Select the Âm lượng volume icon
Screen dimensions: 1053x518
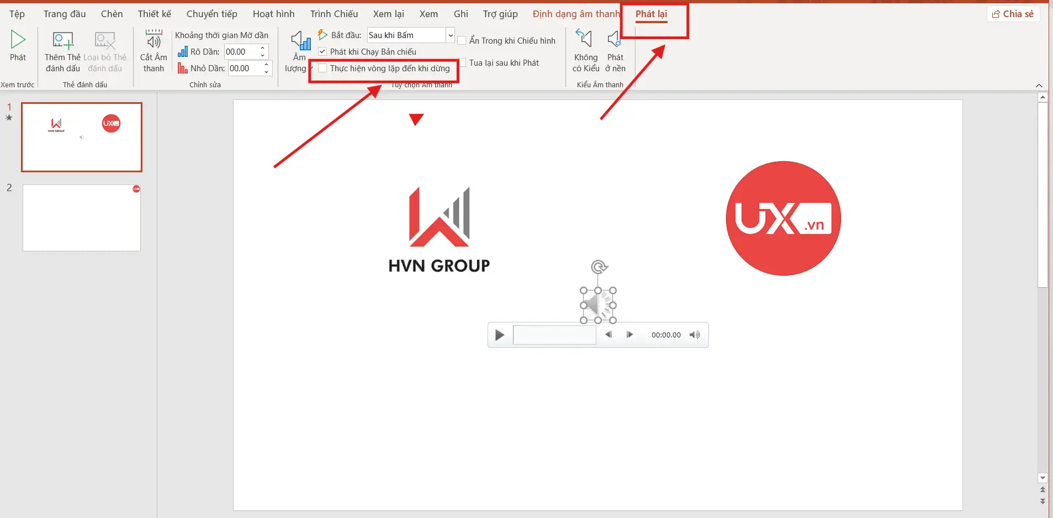(298, 43)
